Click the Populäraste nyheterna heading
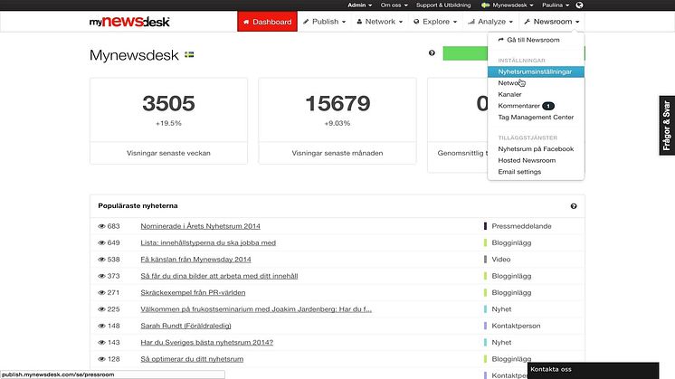The image size is (675, 379). coord(138,206)
